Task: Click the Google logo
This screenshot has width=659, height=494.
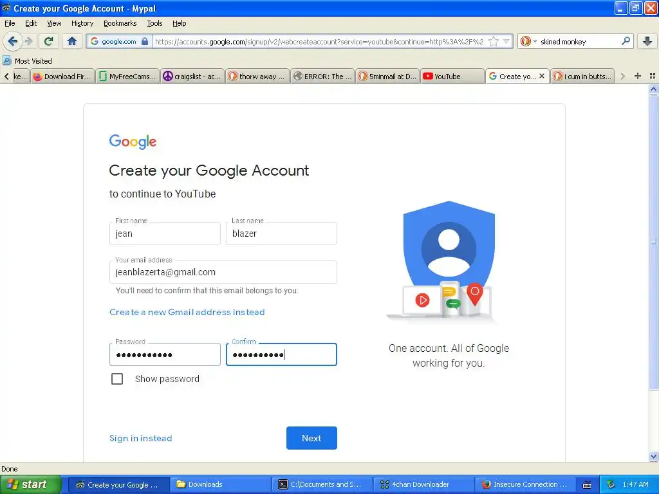Action: tap(133, 142)
